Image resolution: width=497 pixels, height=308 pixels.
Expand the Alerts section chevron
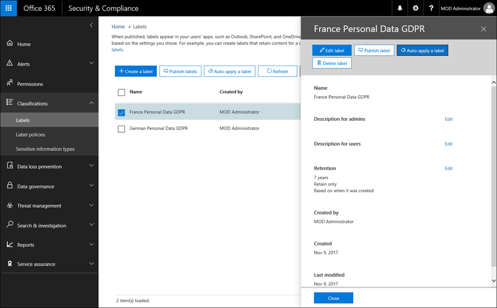coord(92,63)
